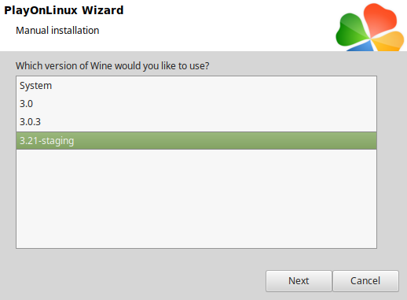Click the yellow leaf of the logo
Viewport: 407px width, 300px height.
389,41
